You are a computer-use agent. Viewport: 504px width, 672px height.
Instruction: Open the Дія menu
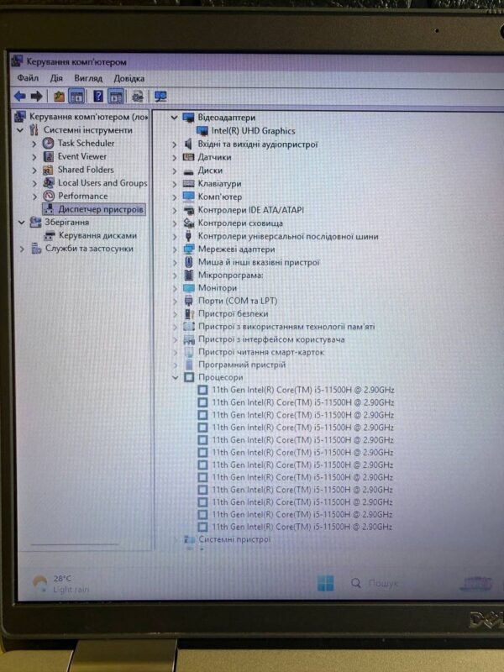(56, 78)
